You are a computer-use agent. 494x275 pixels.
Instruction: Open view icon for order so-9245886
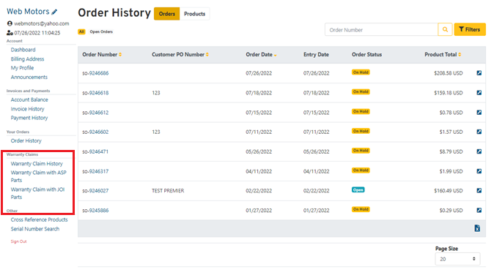(479, 210)
